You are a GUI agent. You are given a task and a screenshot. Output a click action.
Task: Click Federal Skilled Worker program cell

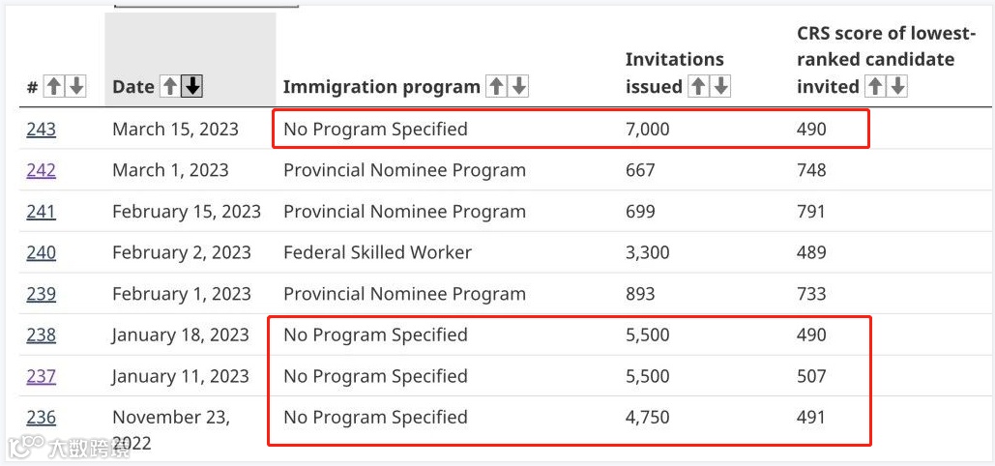coord(377,253)
